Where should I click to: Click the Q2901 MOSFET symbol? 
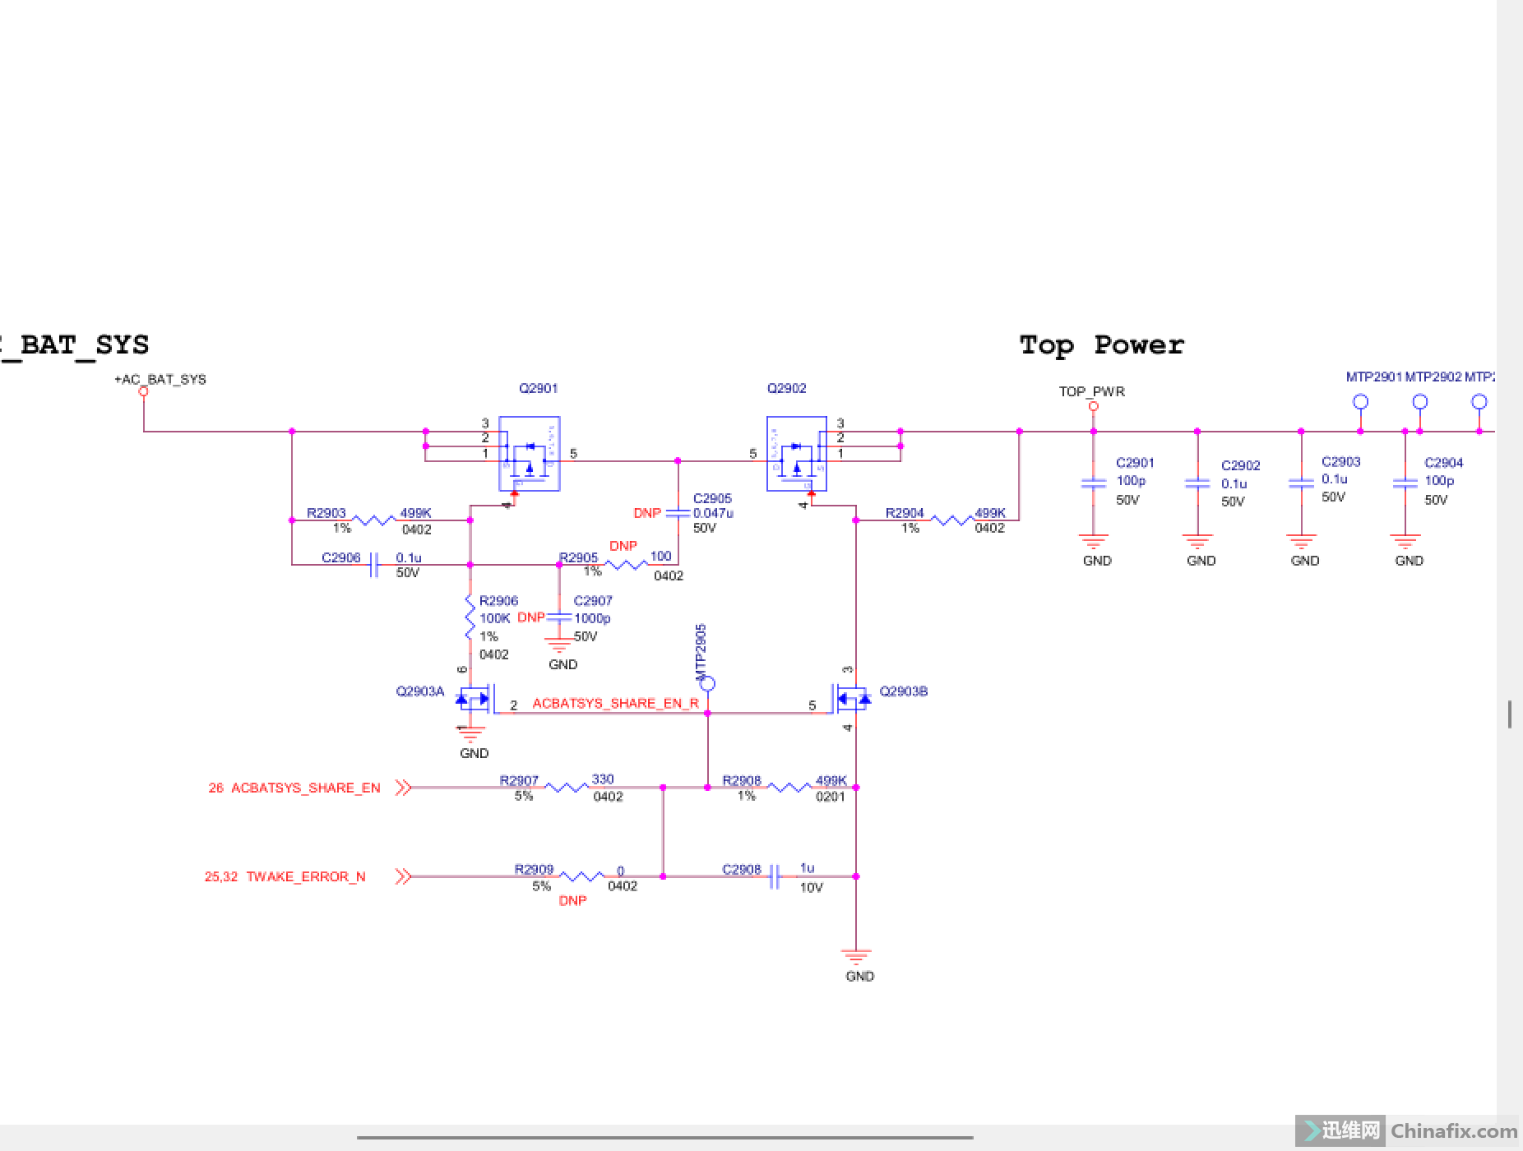pos(530,454)
